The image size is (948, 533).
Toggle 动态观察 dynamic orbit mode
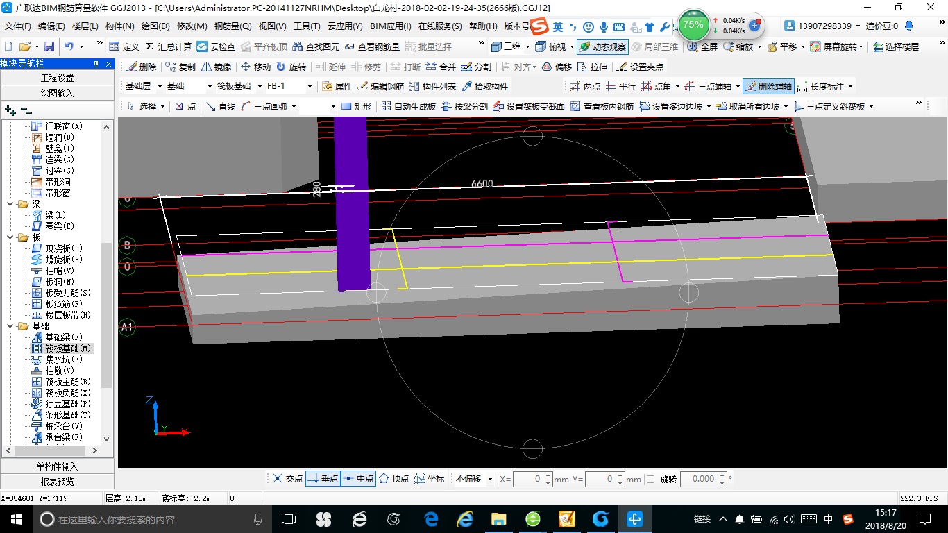click(602, 46)
